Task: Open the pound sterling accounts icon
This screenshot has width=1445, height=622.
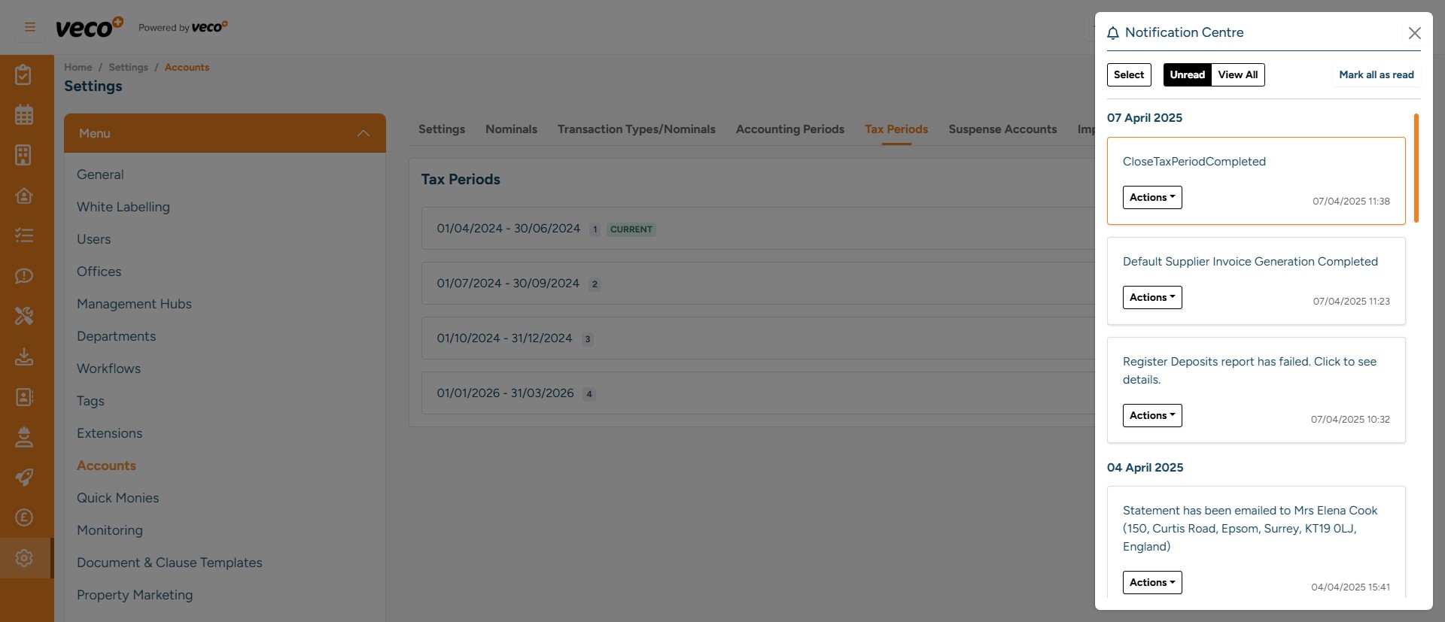Action: tap(24, 517)
